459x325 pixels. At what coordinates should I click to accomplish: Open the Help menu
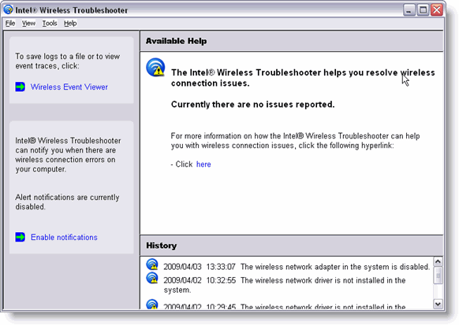70,24
